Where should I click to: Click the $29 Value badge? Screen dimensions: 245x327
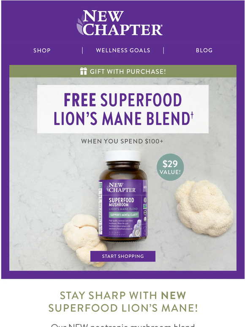pos(170,167)
